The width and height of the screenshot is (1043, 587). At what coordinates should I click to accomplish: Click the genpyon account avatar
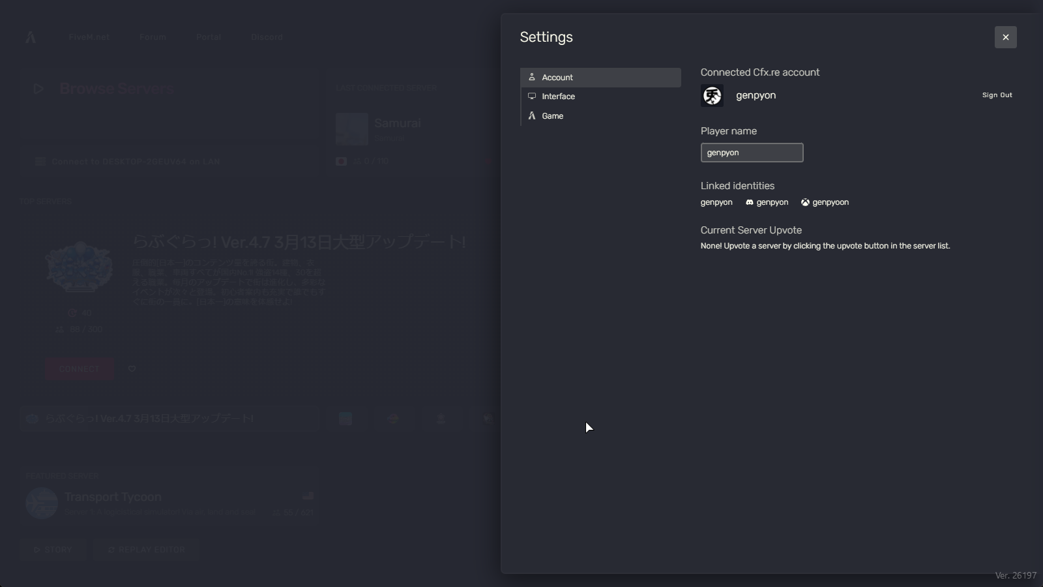(x=712, y=96)
